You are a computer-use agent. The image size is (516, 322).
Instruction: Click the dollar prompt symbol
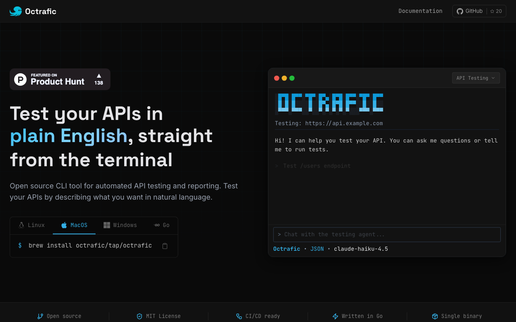pos(20,246)
